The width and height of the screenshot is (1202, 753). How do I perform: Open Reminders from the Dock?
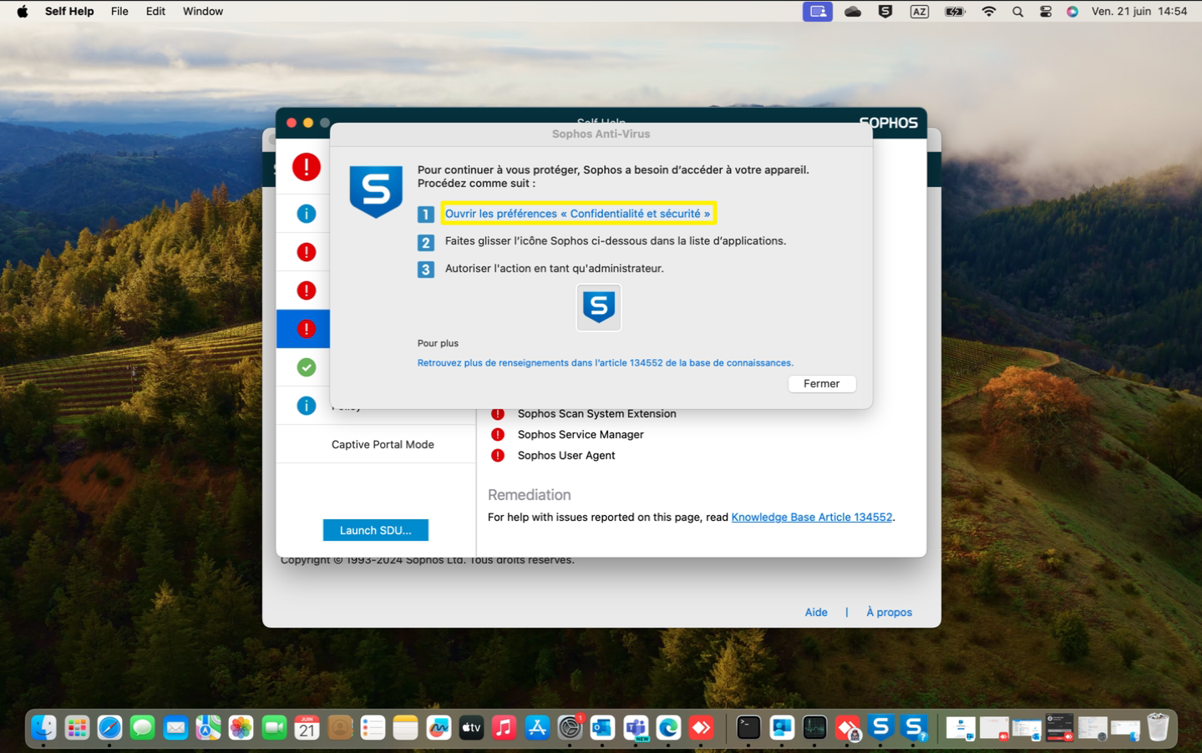pyautogui.click(x=373, y=728)
